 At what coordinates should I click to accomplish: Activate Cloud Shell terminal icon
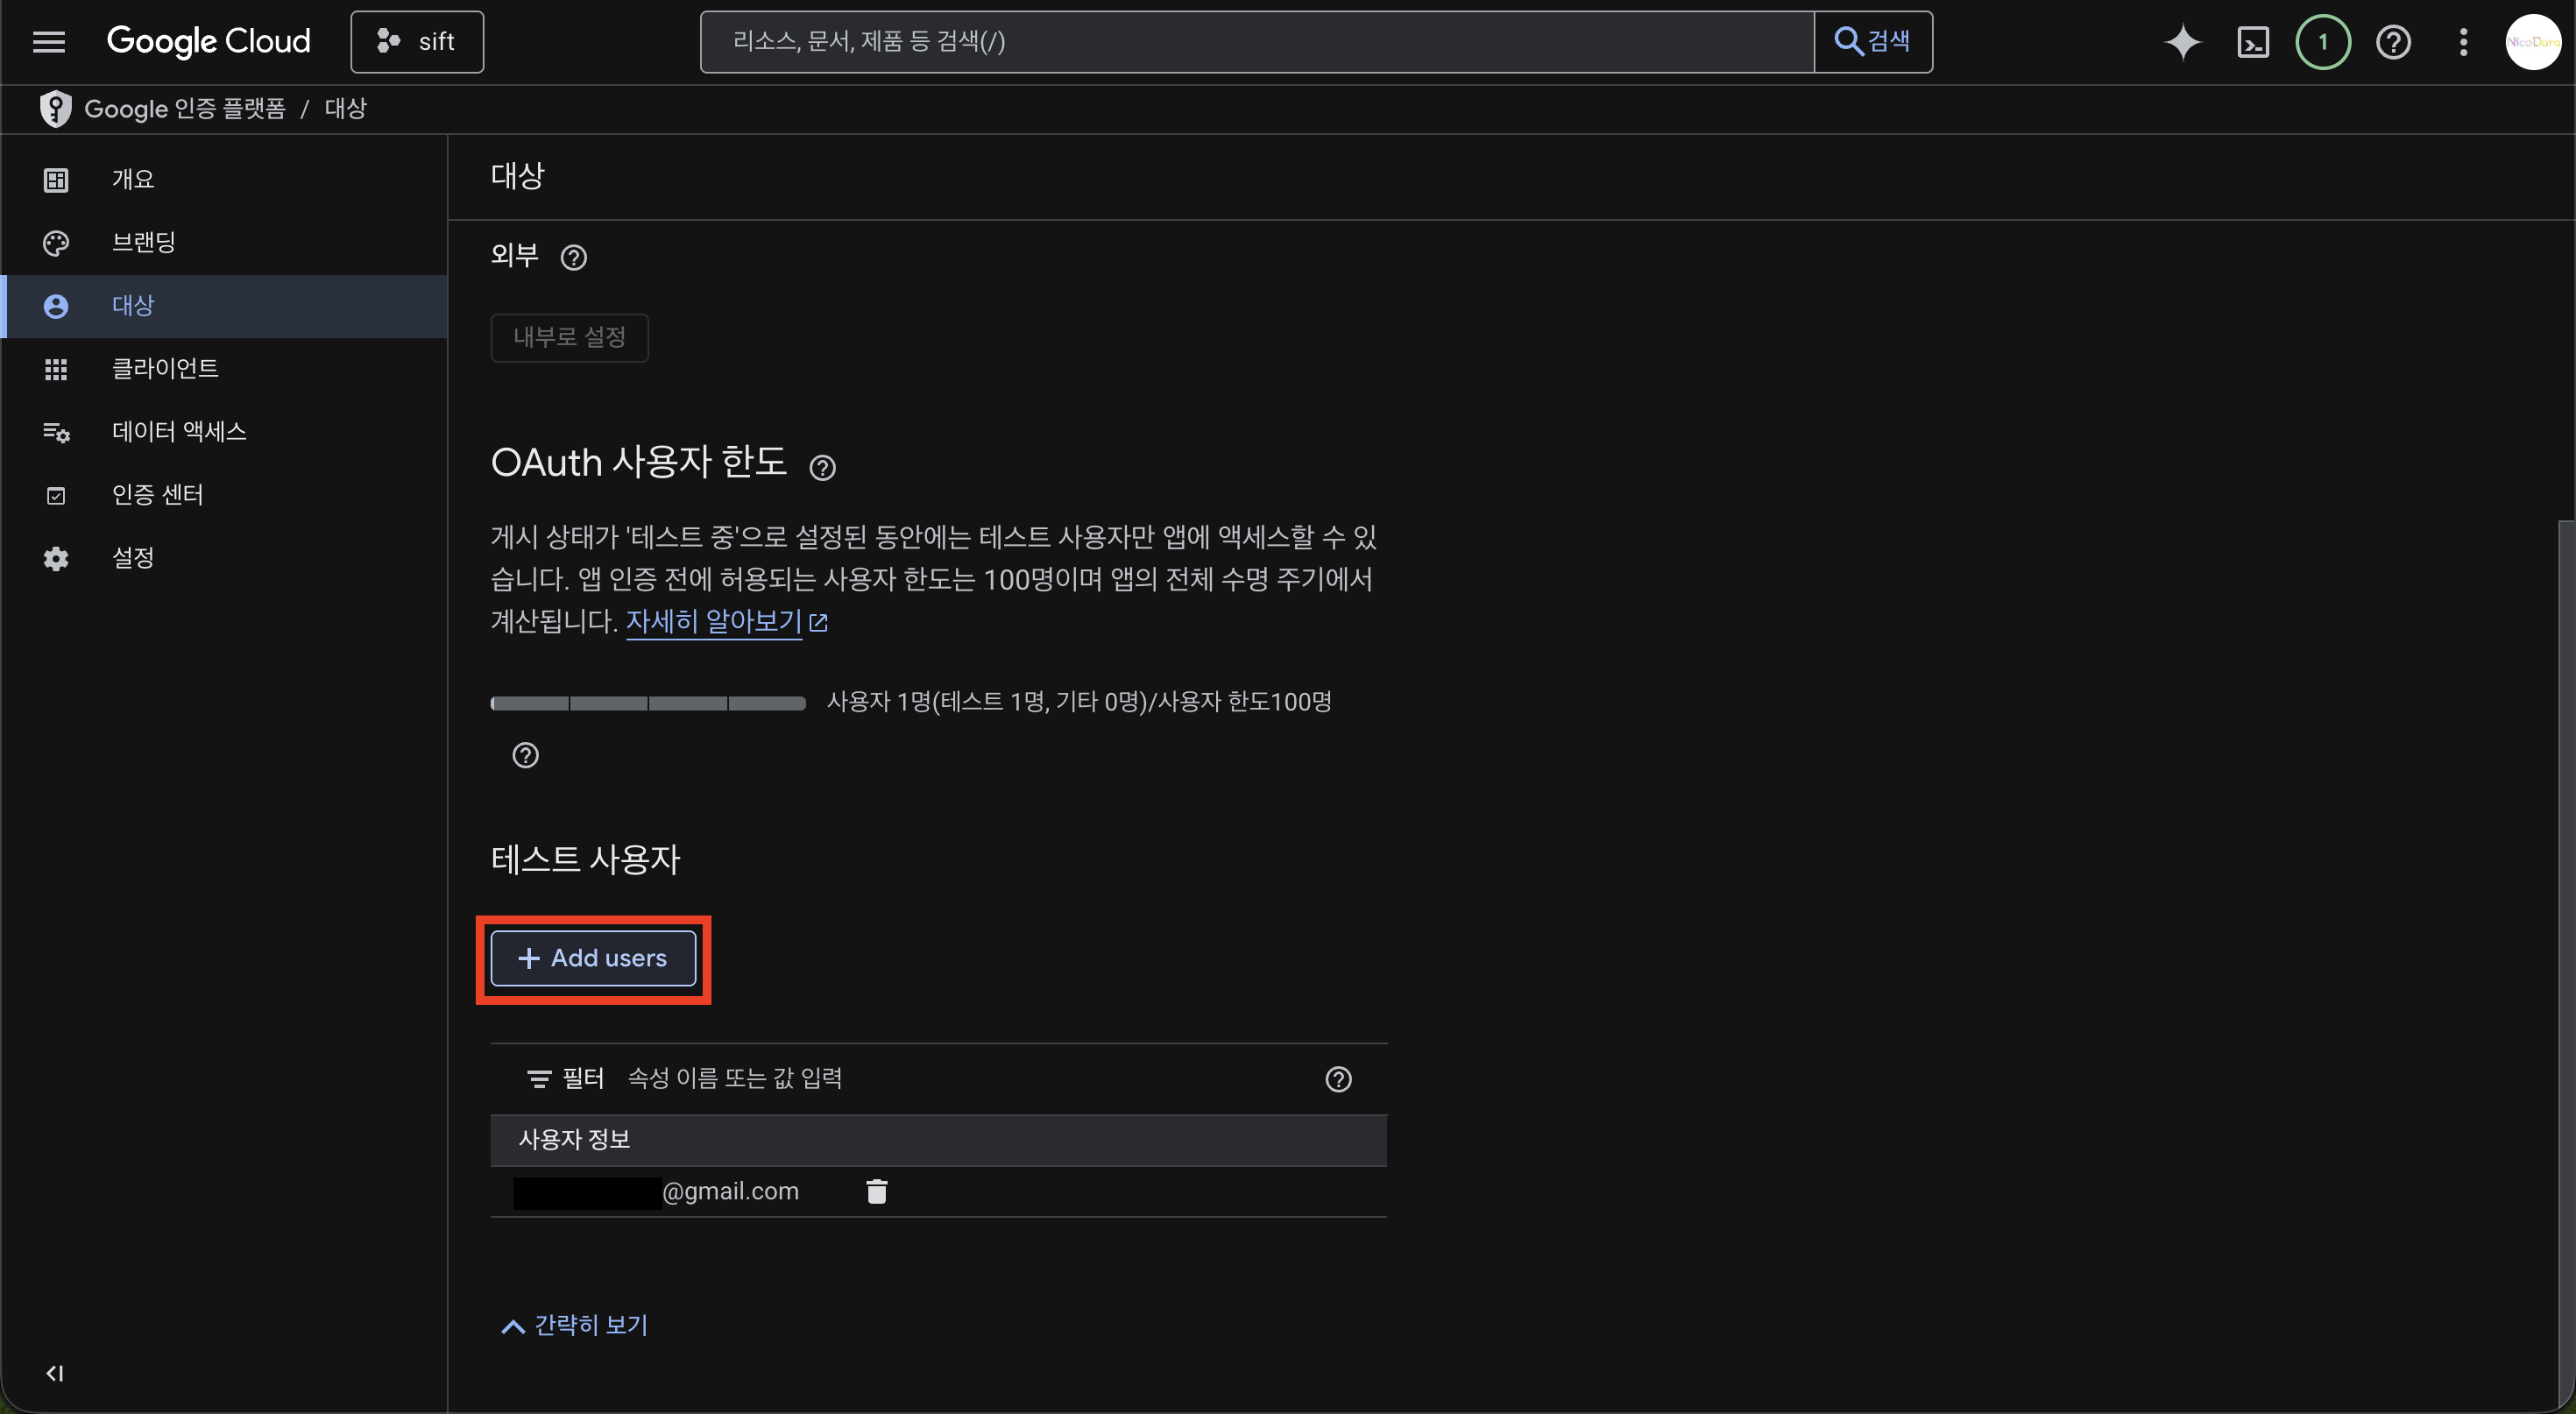(x=2252, y=42)
